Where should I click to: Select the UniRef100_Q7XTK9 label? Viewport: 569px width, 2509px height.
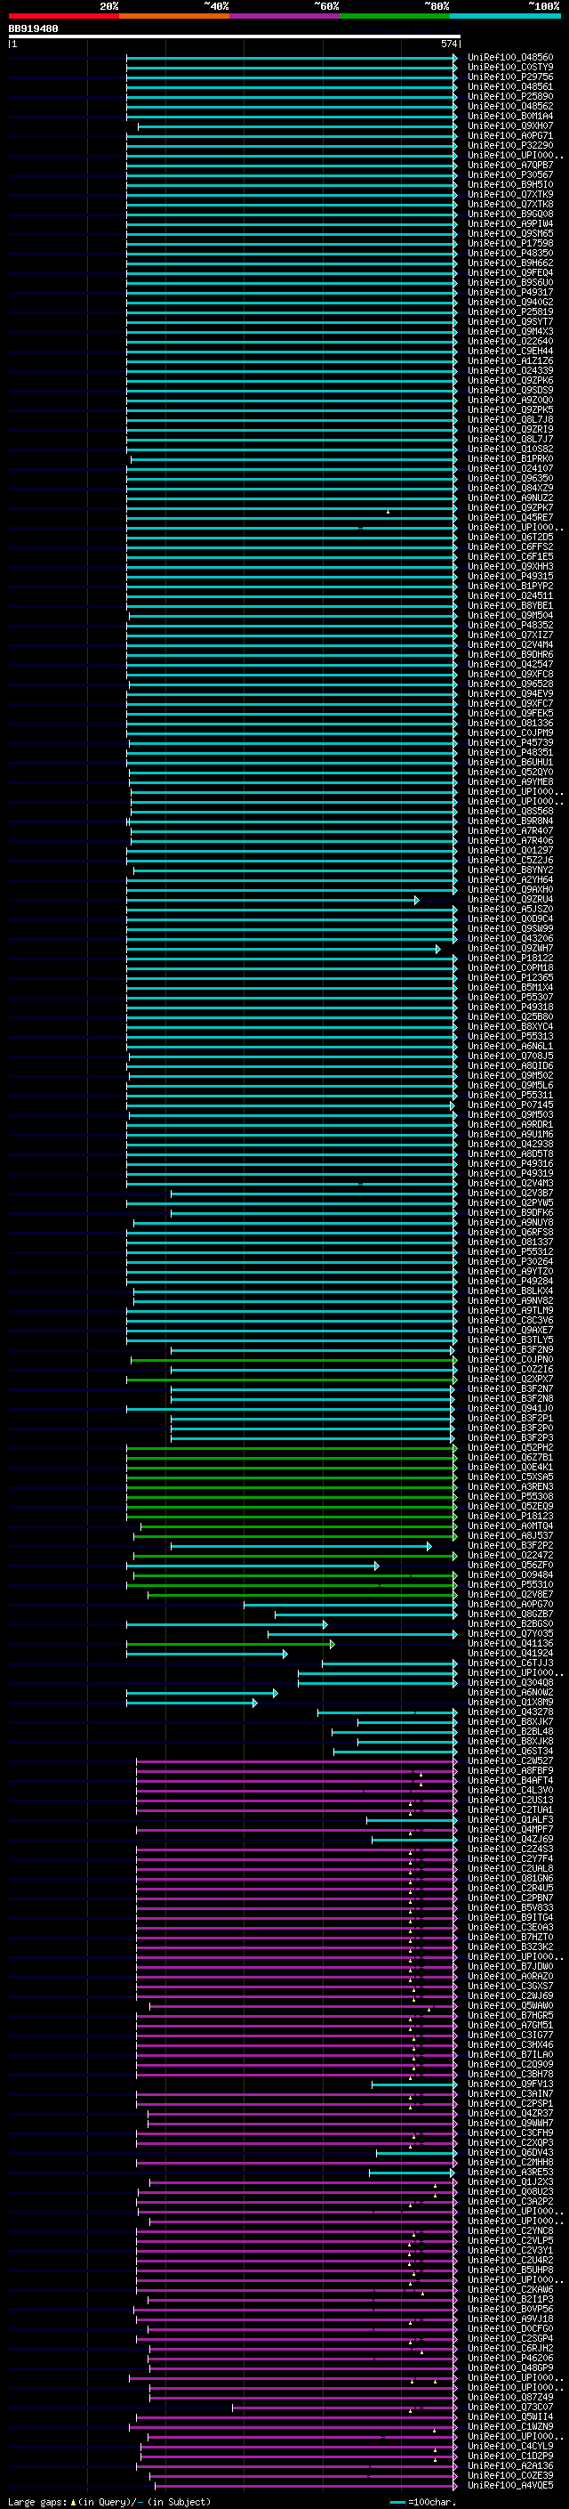coord(509,195)
